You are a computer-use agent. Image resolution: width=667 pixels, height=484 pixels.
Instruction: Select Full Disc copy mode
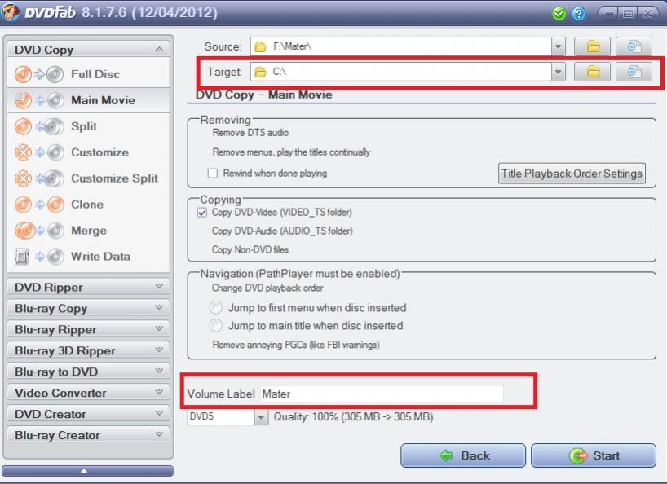pyautogui.click(x=89, y=74)
